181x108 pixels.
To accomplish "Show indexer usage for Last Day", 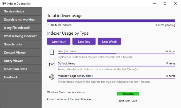I will click(84, 41).
